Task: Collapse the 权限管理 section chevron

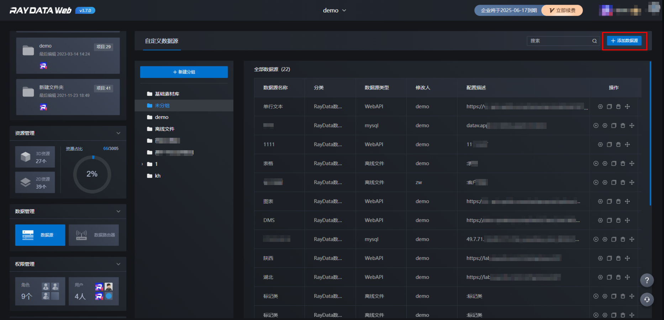Action: point(118,264)
